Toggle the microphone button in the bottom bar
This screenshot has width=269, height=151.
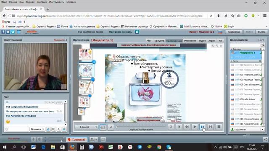coord(34,139)
